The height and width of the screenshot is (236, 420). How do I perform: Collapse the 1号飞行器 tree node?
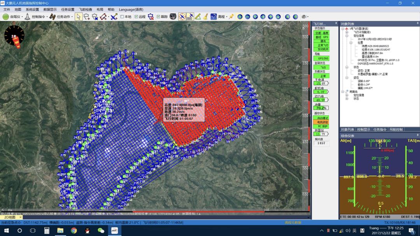click(x=343, y=29)
